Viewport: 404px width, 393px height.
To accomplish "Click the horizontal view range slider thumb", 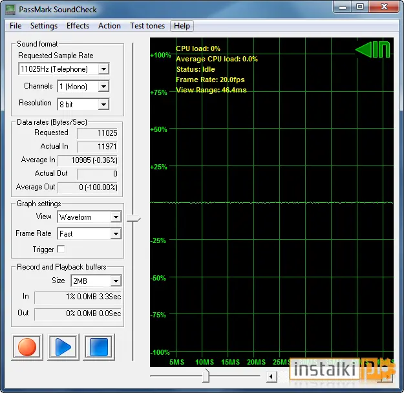I will (206, 376).
